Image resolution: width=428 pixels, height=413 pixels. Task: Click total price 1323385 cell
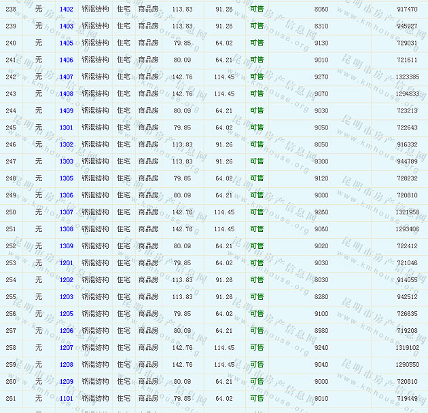coord(407,77)
